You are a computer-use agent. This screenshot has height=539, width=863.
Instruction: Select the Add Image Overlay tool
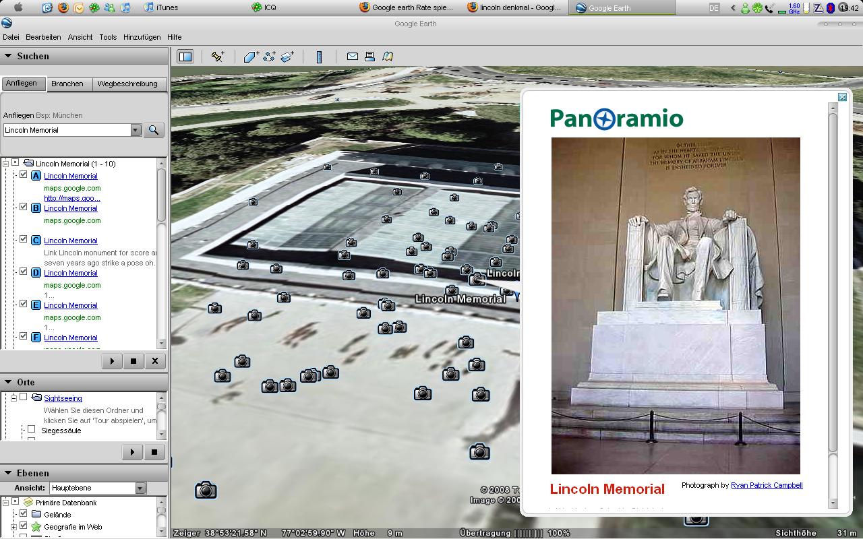287,57
